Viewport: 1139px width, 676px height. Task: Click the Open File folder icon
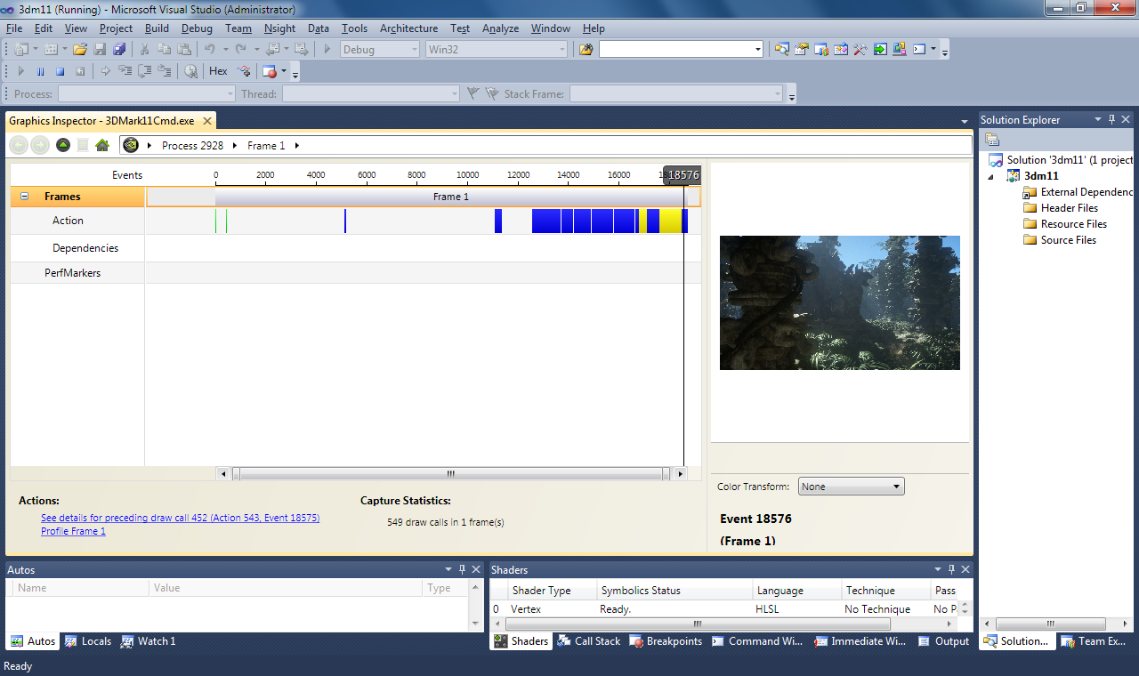point(80,50)
